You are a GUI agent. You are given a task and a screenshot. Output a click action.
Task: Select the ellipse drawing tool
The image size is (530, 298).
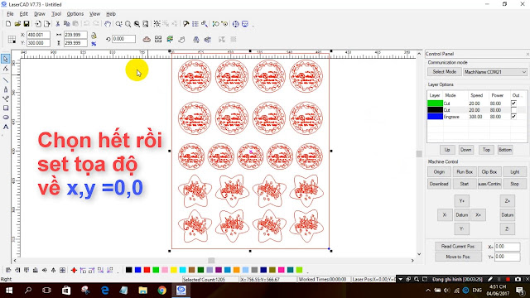click(x=6, y=118)
